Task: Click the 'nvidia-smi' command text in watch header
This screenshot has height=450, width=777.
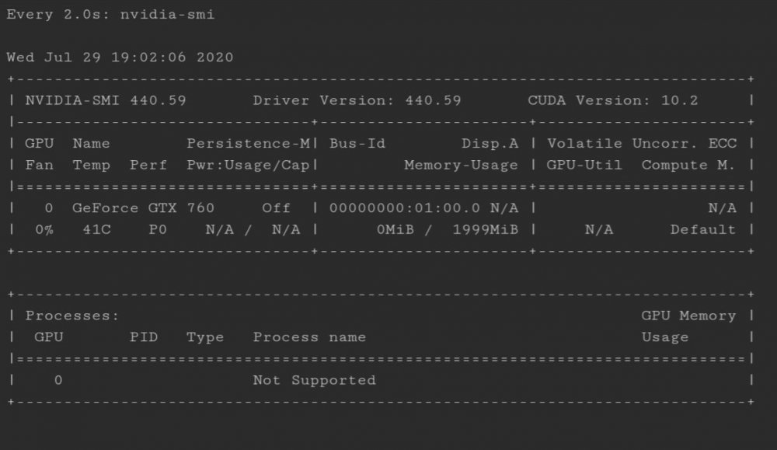Action: click(x=168, y=14)
